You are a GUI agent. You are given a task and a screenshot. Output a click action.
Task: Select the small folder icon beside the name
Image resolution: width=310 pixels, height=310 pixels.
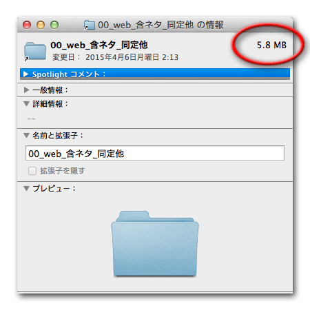[x=35, y=52]
